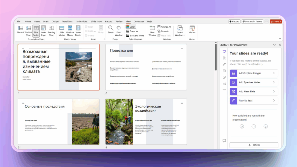Open a New Window
Screen dimensions: 297x167
click(x=152, y=30)
